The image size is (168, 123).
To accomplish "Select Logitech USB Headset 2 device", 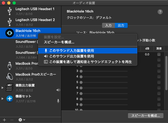I will pos(30,22).
